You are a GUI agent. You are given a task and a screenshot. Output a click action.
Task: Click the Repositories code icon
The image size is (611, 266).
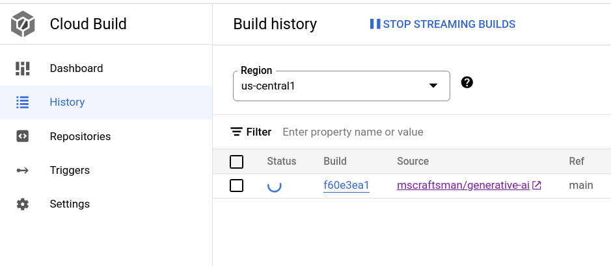(x=23, y=136)
